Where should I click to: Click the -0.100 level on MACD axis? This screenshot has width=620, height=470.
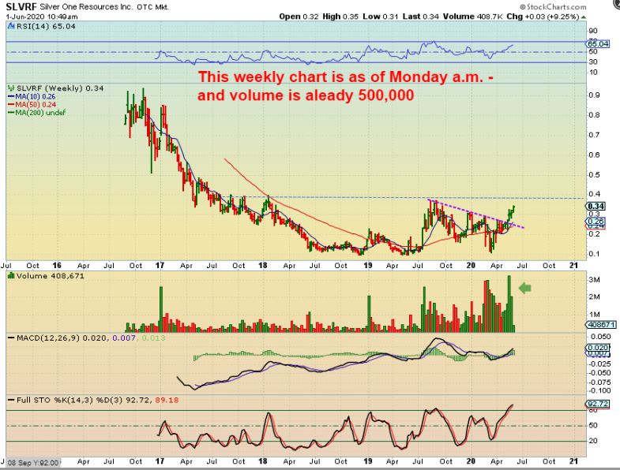[x=599, y=390]
